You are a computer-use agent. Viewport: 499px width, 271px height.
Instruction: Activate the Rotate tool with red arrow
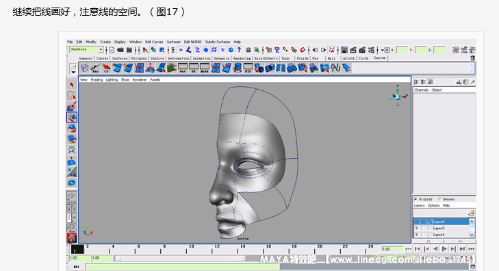[x=72, y=128]
